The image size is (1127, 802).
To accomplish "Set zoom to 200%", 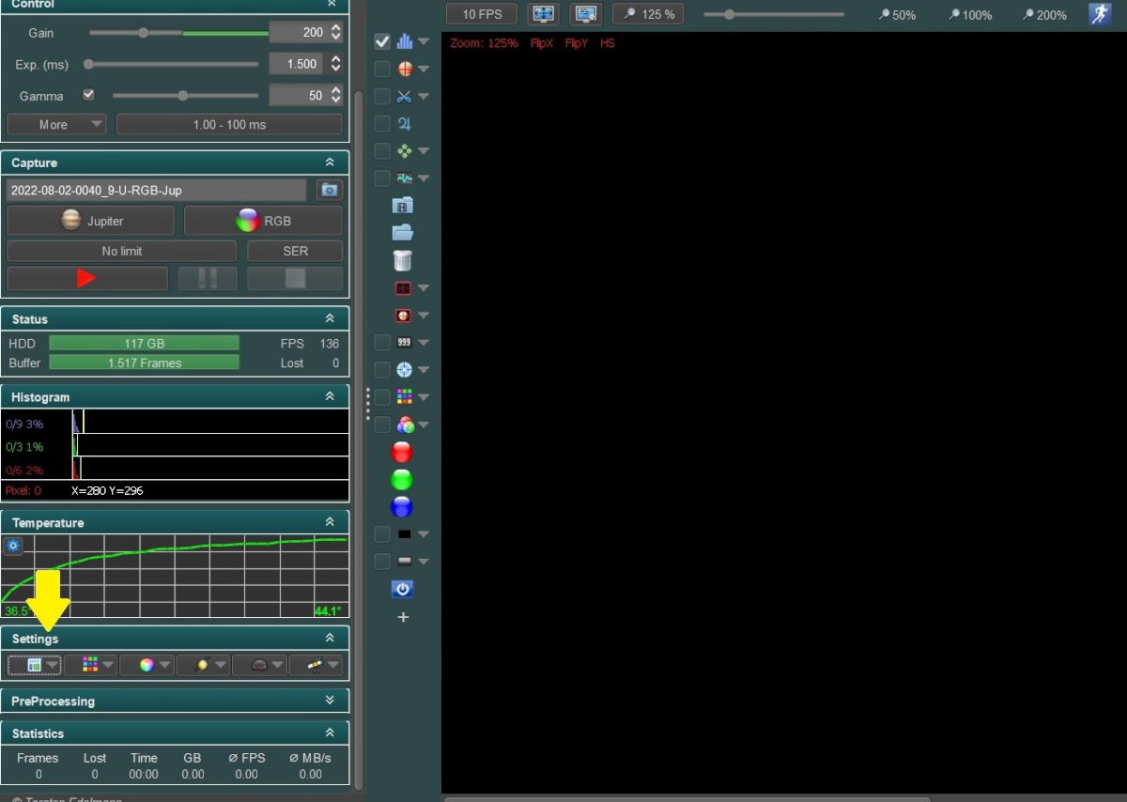I will click(1045, 15).
